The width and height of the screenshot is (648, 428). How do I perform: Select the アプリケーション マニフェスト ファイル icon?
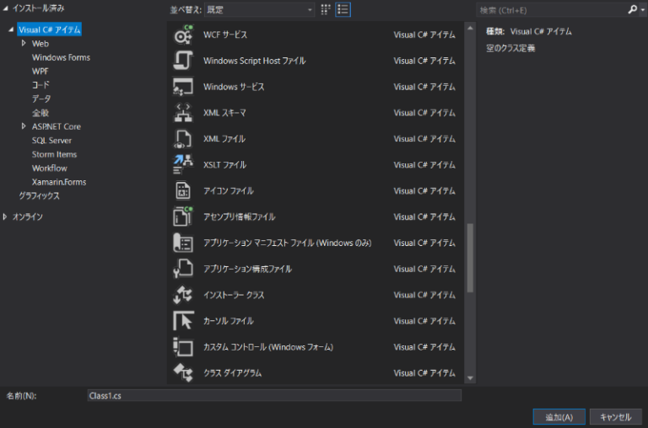(x=183, y=243)
